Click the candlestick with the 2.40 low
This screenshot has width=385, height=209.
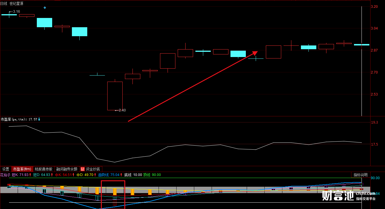tap(115, 96)
